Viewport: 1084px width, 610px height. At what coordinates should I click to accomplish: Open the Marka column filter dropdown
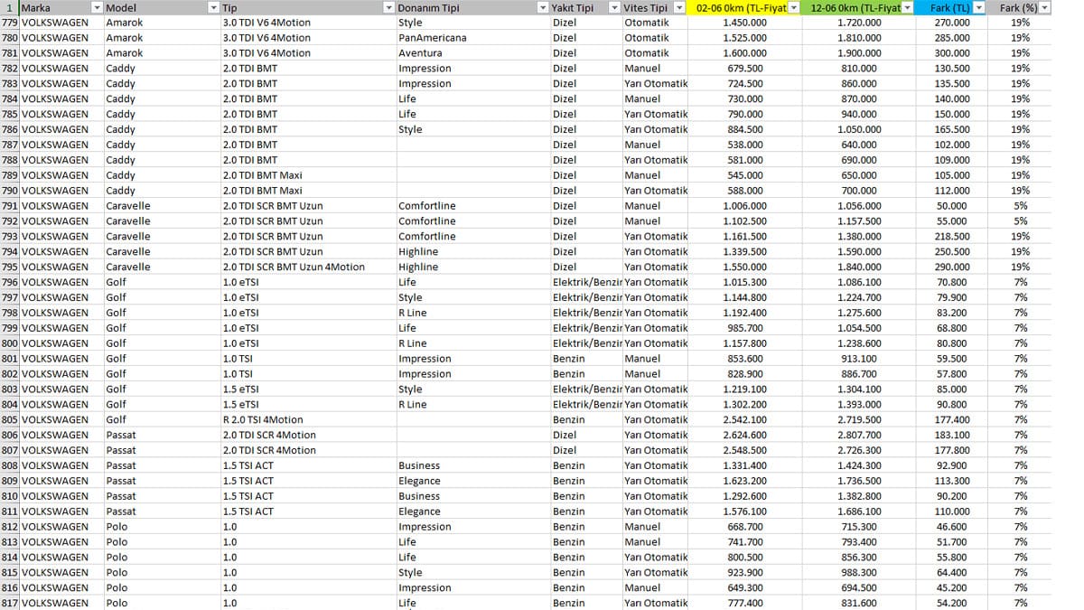coord(97,7)
